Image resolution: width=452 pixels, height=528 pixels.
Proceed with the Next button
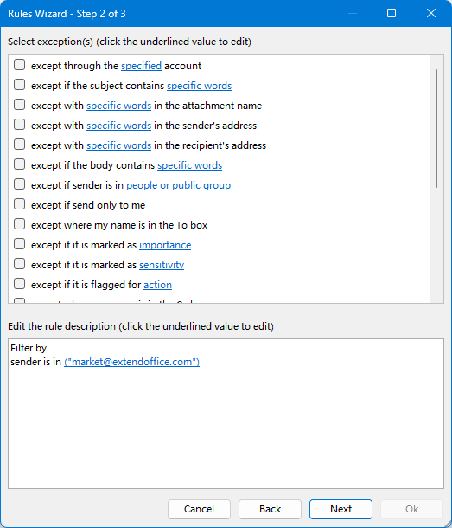pos(341,509)
